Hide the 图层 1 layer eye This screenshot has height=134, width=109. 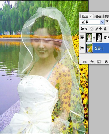tap(82, 48)
